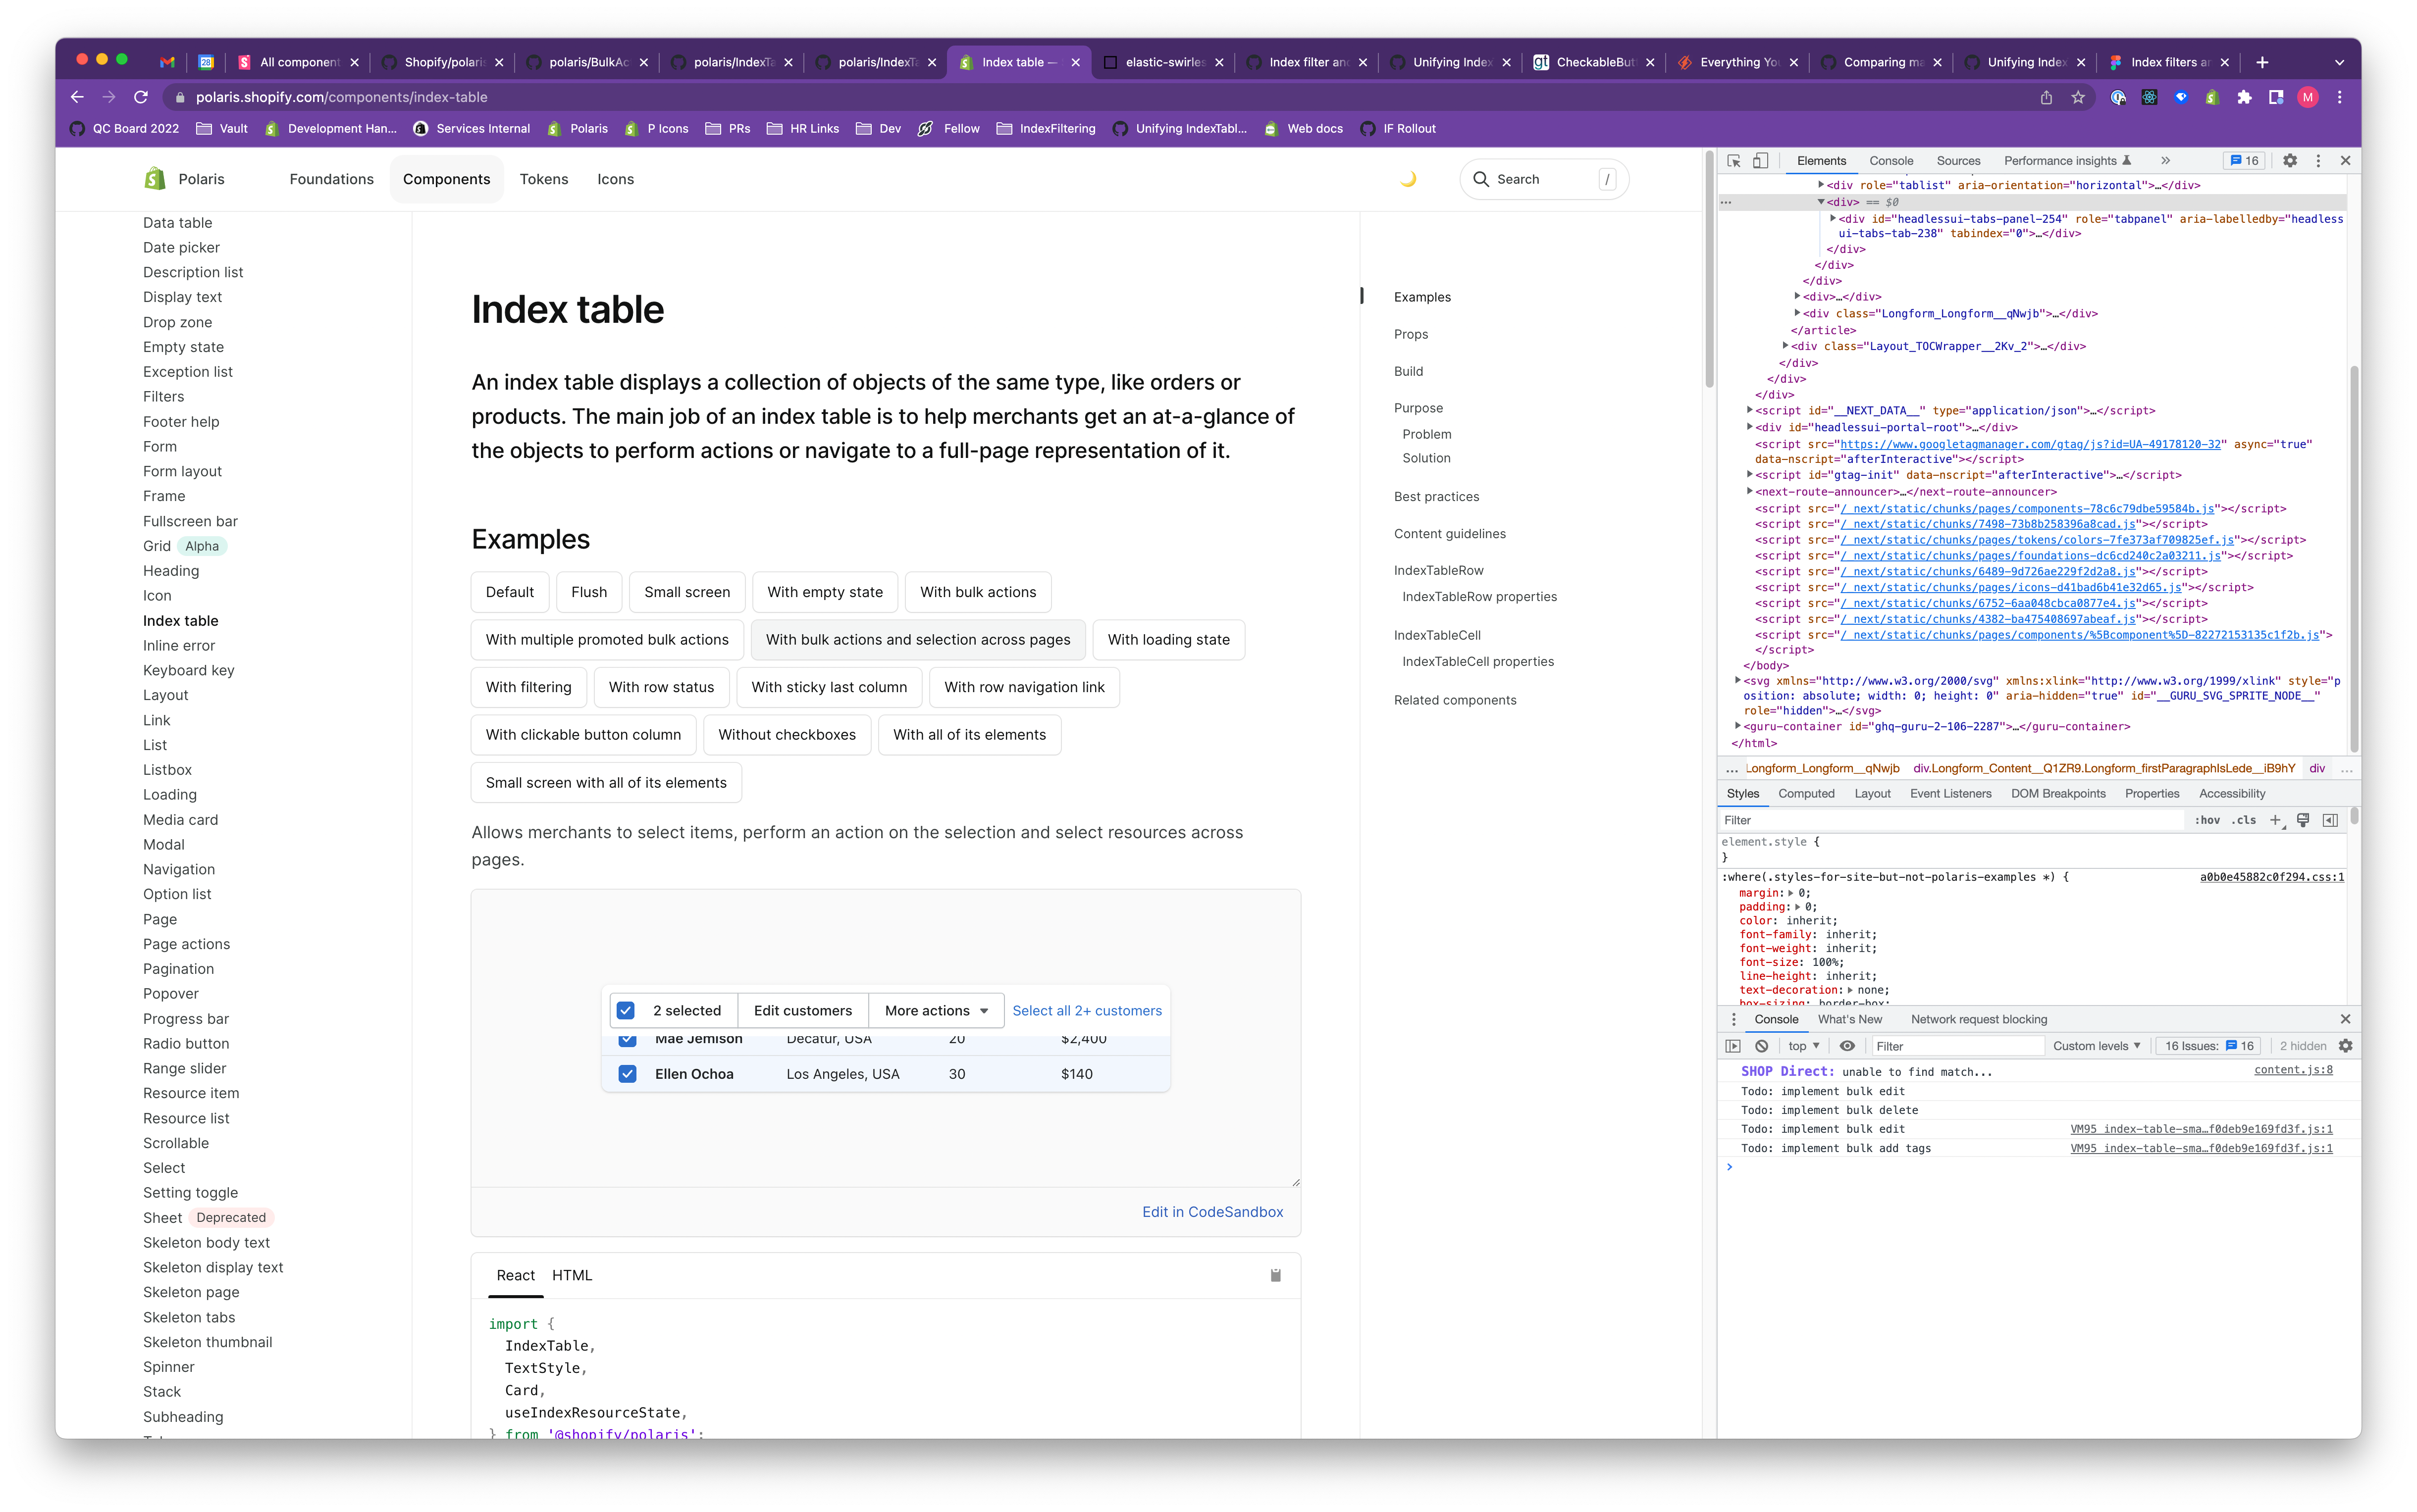Viewport: 2417px width, 1512px height.
Task: Uncheck the Ellen Ochoa row checkbox
Action: (627, 1074)
